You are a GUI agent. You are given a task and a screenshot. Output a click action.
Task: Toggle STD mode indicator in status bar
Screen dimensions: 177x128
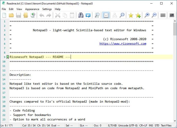(157, 125)
